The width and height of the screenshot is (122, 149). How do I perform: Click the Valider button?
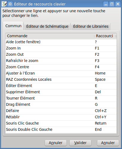point(80,143)
